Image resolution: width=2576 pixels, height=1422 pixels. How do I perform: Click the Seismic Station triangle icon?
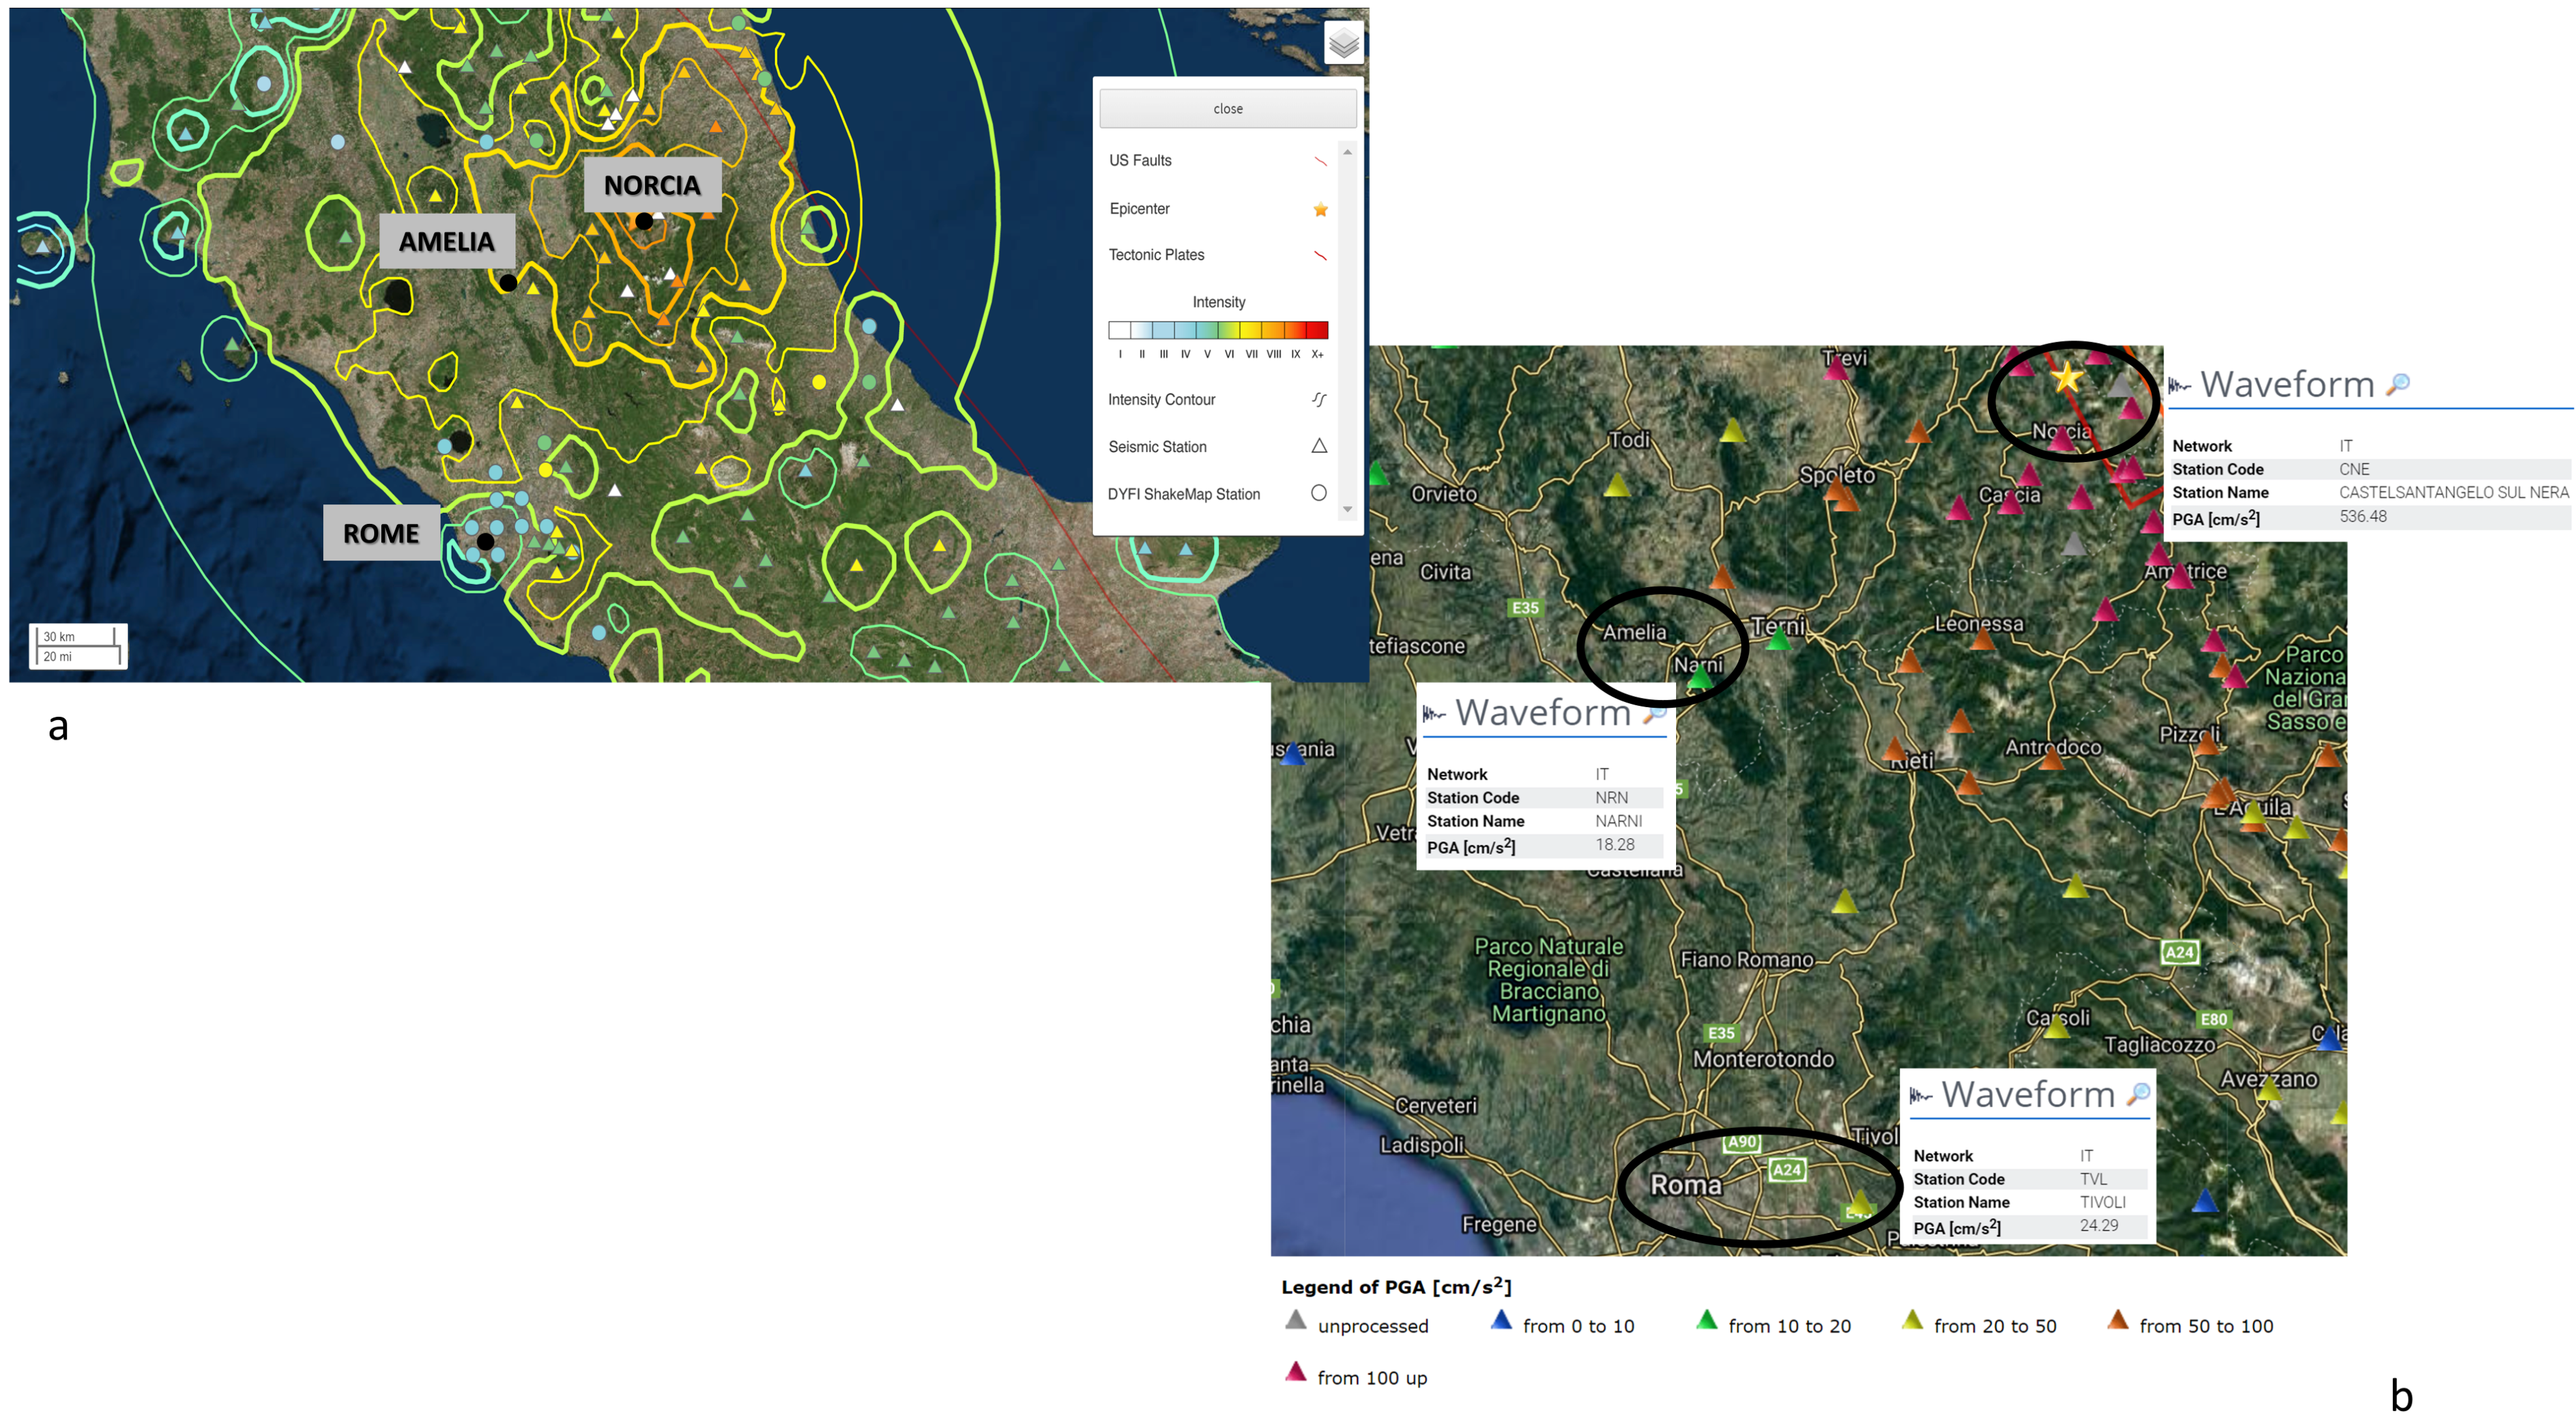[x=1319, y=446]
